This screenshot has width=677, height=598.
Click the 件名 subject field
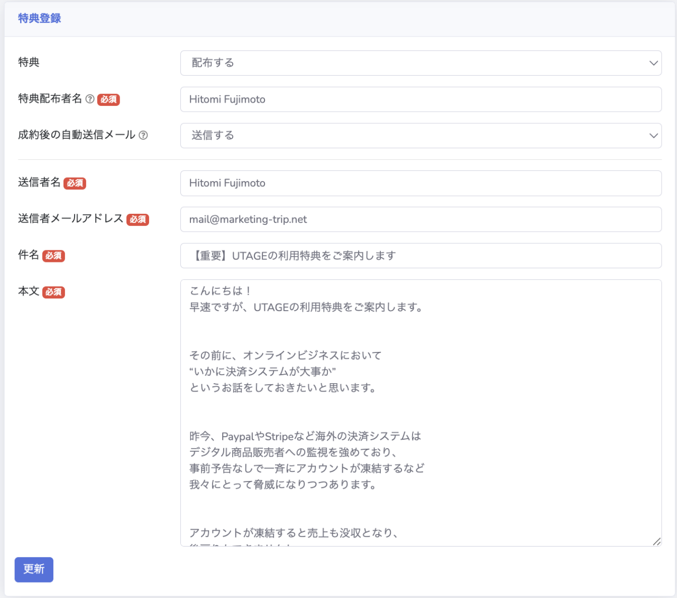(420, 256)
